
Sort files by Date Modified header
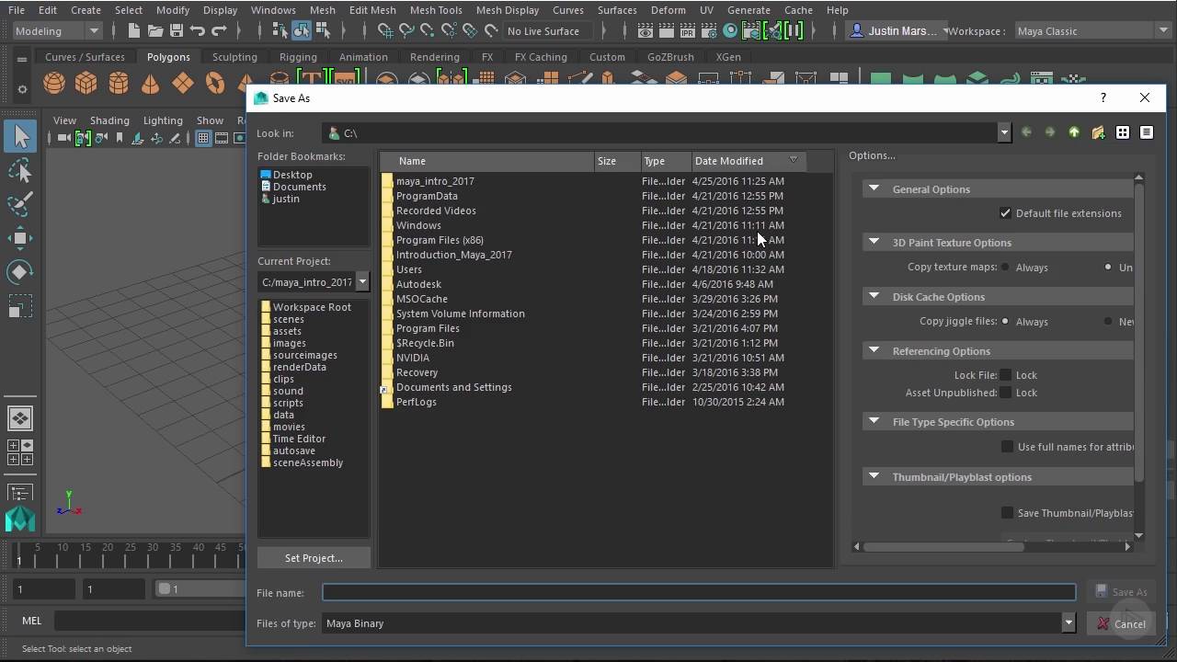[x=747, y=161]
